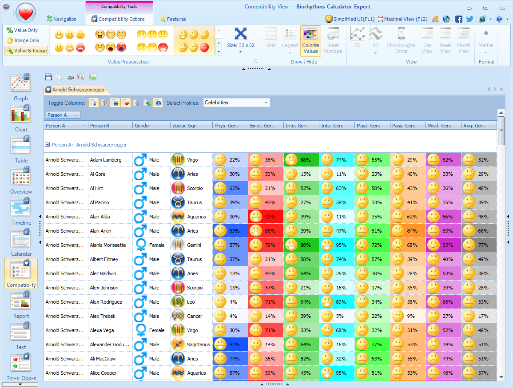Click the blue 91% cell for Alexander Godunov

230,344
